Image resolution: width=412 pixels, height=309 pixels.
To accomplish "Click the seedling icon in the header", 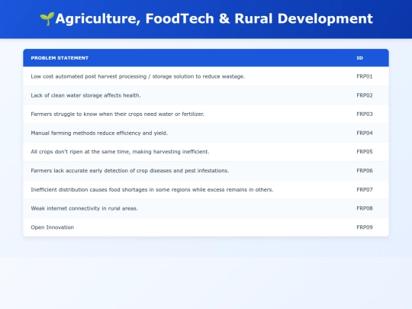I will pos(47,19).
